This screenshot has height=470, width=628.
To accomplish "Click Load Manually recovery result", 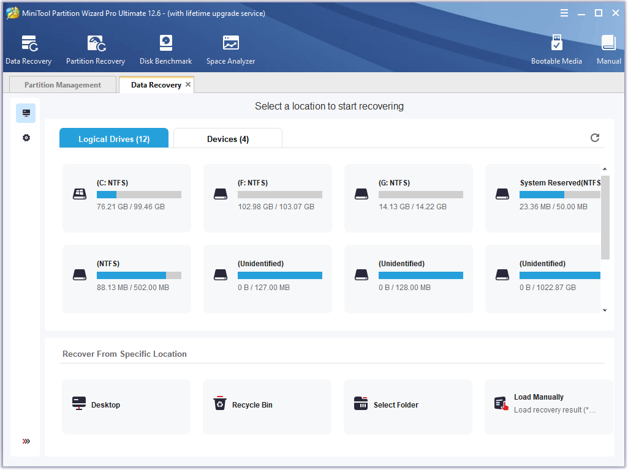I will [549, 406].
